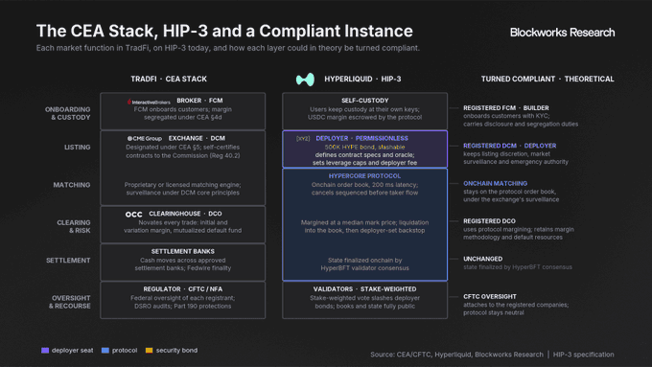This screenshot has height=367, width=652.
Task: Click the Interactive Brokers logo
Action: coord(149,102)
